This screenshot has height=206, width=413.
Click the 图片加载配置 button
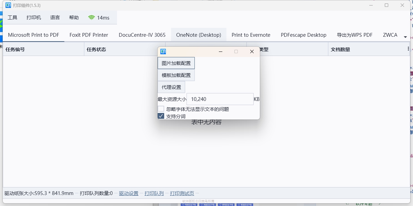pos(176,63)
